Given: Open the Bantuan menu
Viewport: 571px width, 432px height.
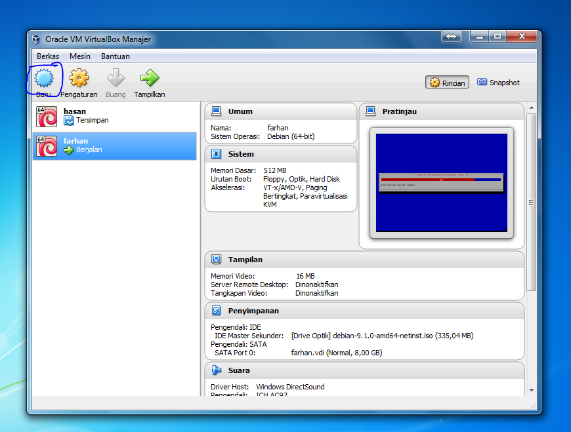Looking at the screenshot, I should [115, 56].
